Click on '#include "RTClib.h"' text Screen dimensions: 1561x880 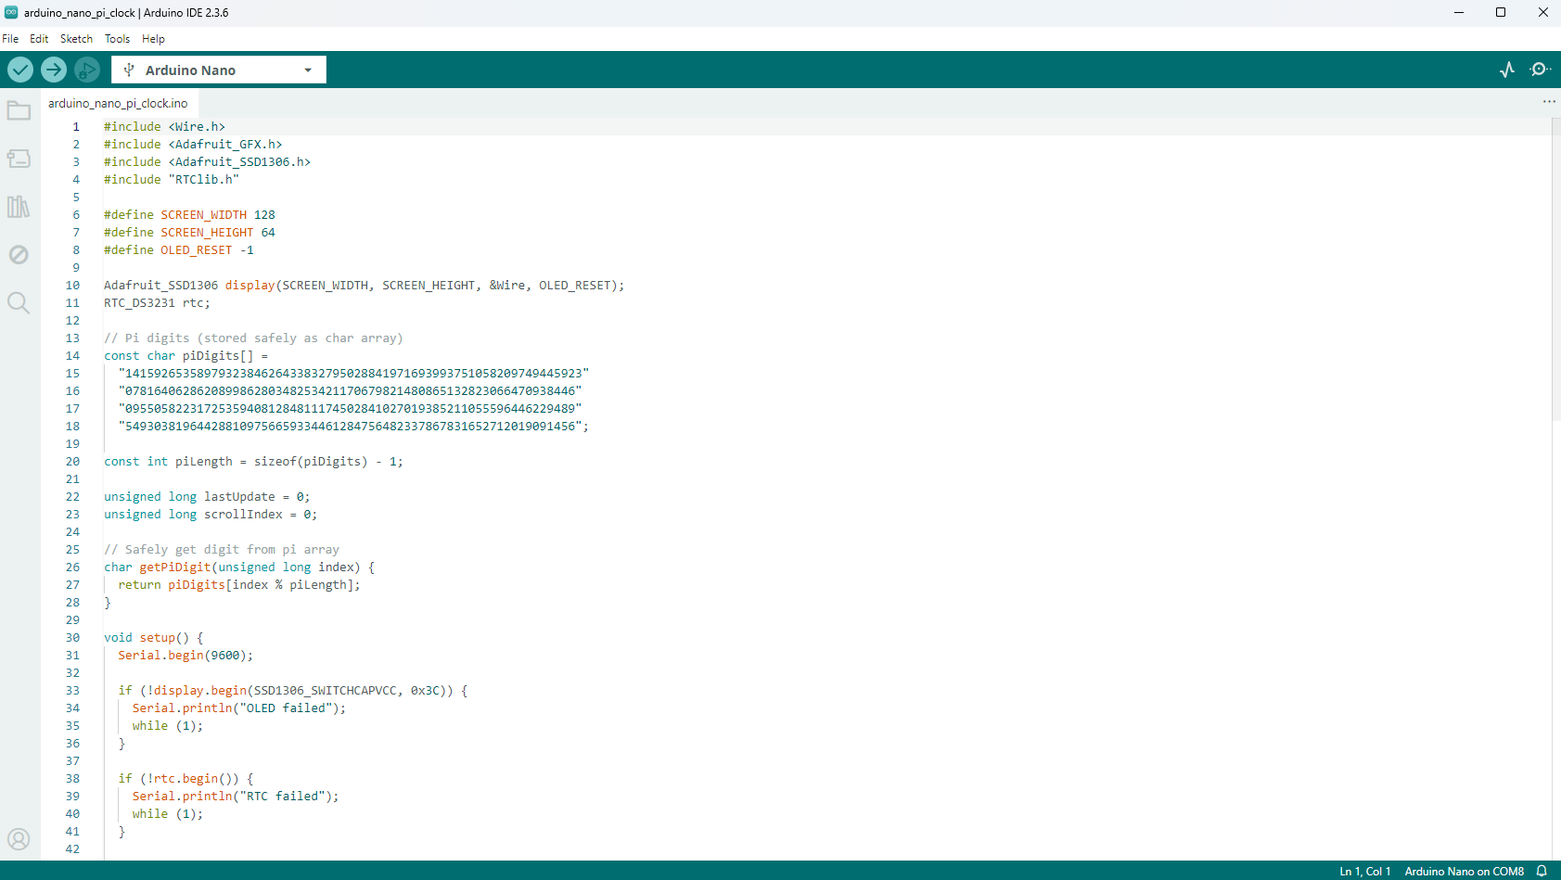[172, 180]
